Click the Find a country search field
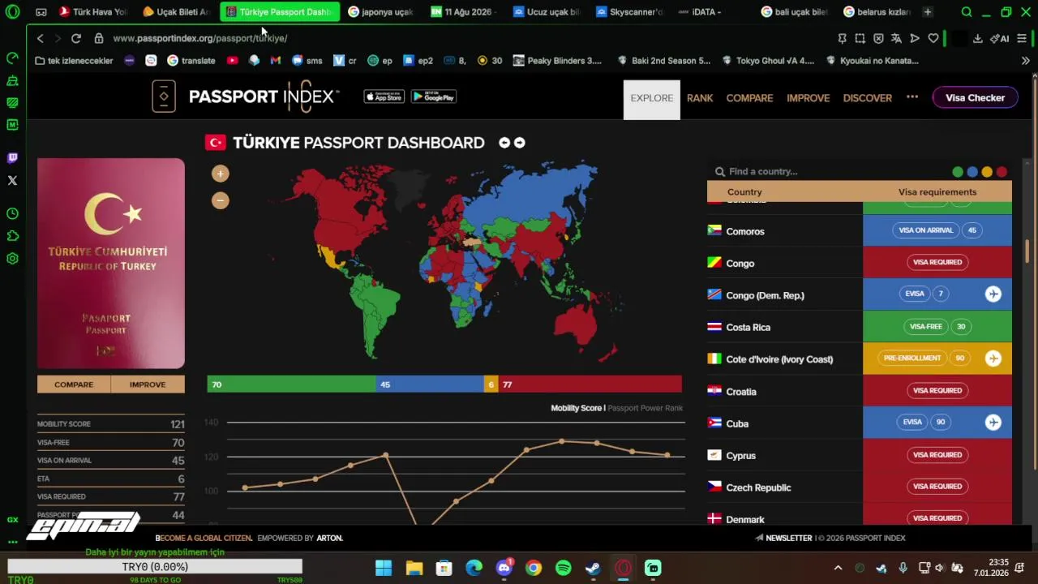The width and height of the screenshot is (1038, 584). (827, 171)
